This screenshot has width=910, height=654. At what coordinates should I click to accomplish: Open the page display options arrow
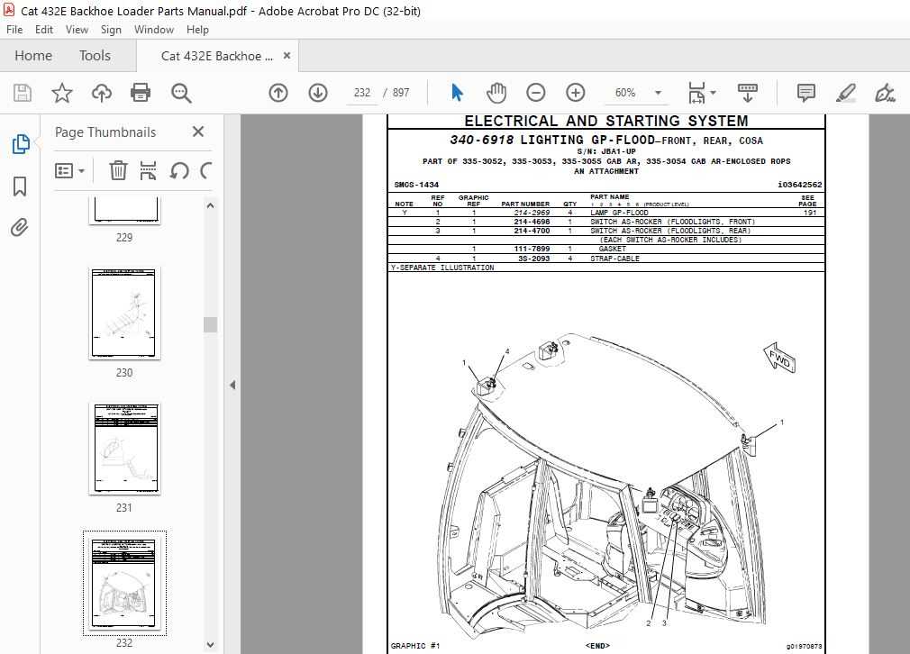[x=713, y=93]
